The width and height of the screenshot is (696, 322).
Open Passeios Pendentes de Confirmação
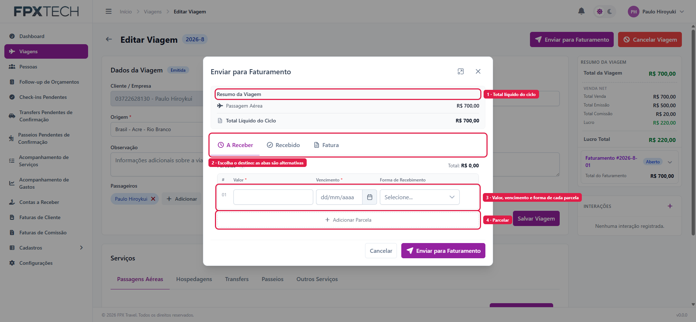pyautogui.click(x=46, y=138)
